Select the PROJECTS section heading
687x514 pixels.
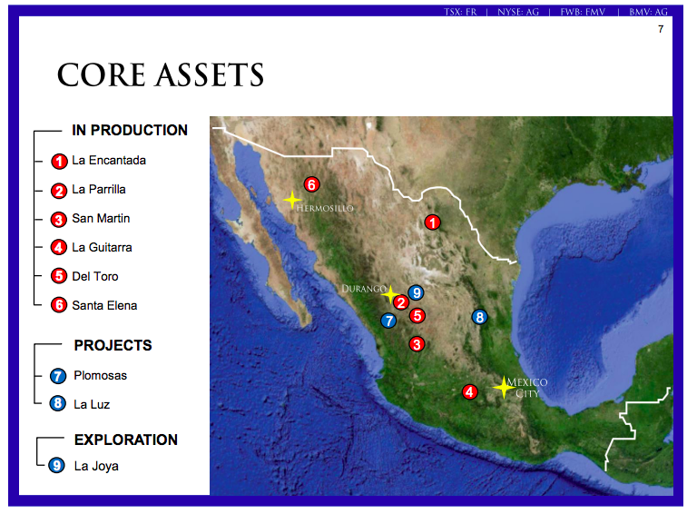[x=113, y=346]
